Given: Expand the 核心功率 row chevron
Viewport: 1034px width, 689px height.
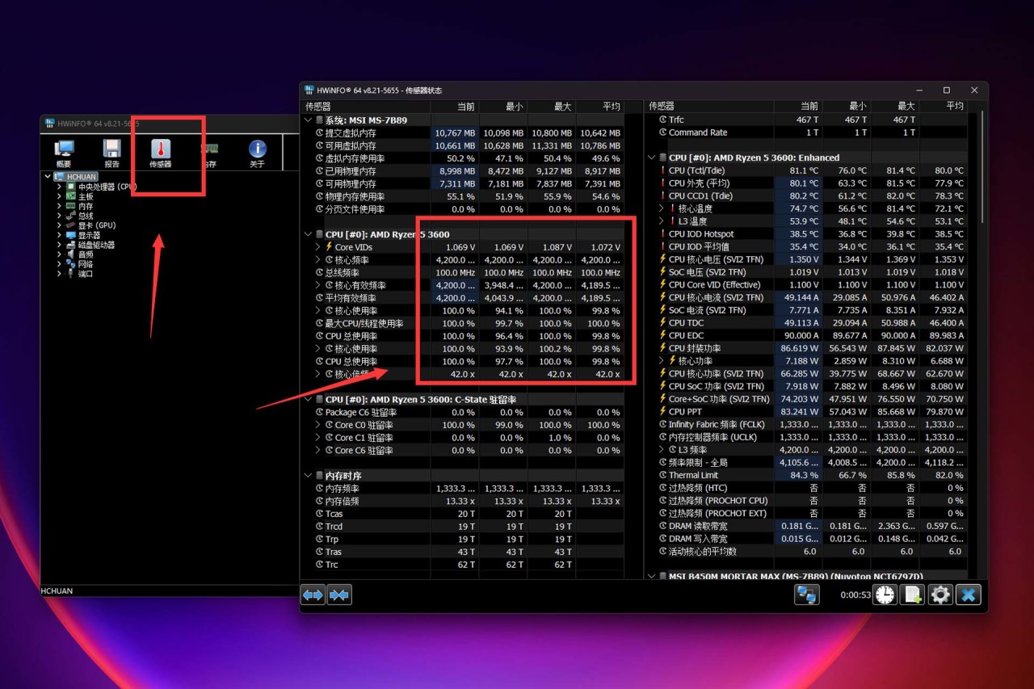Looking at the screenshot, I should click(662, 361).
